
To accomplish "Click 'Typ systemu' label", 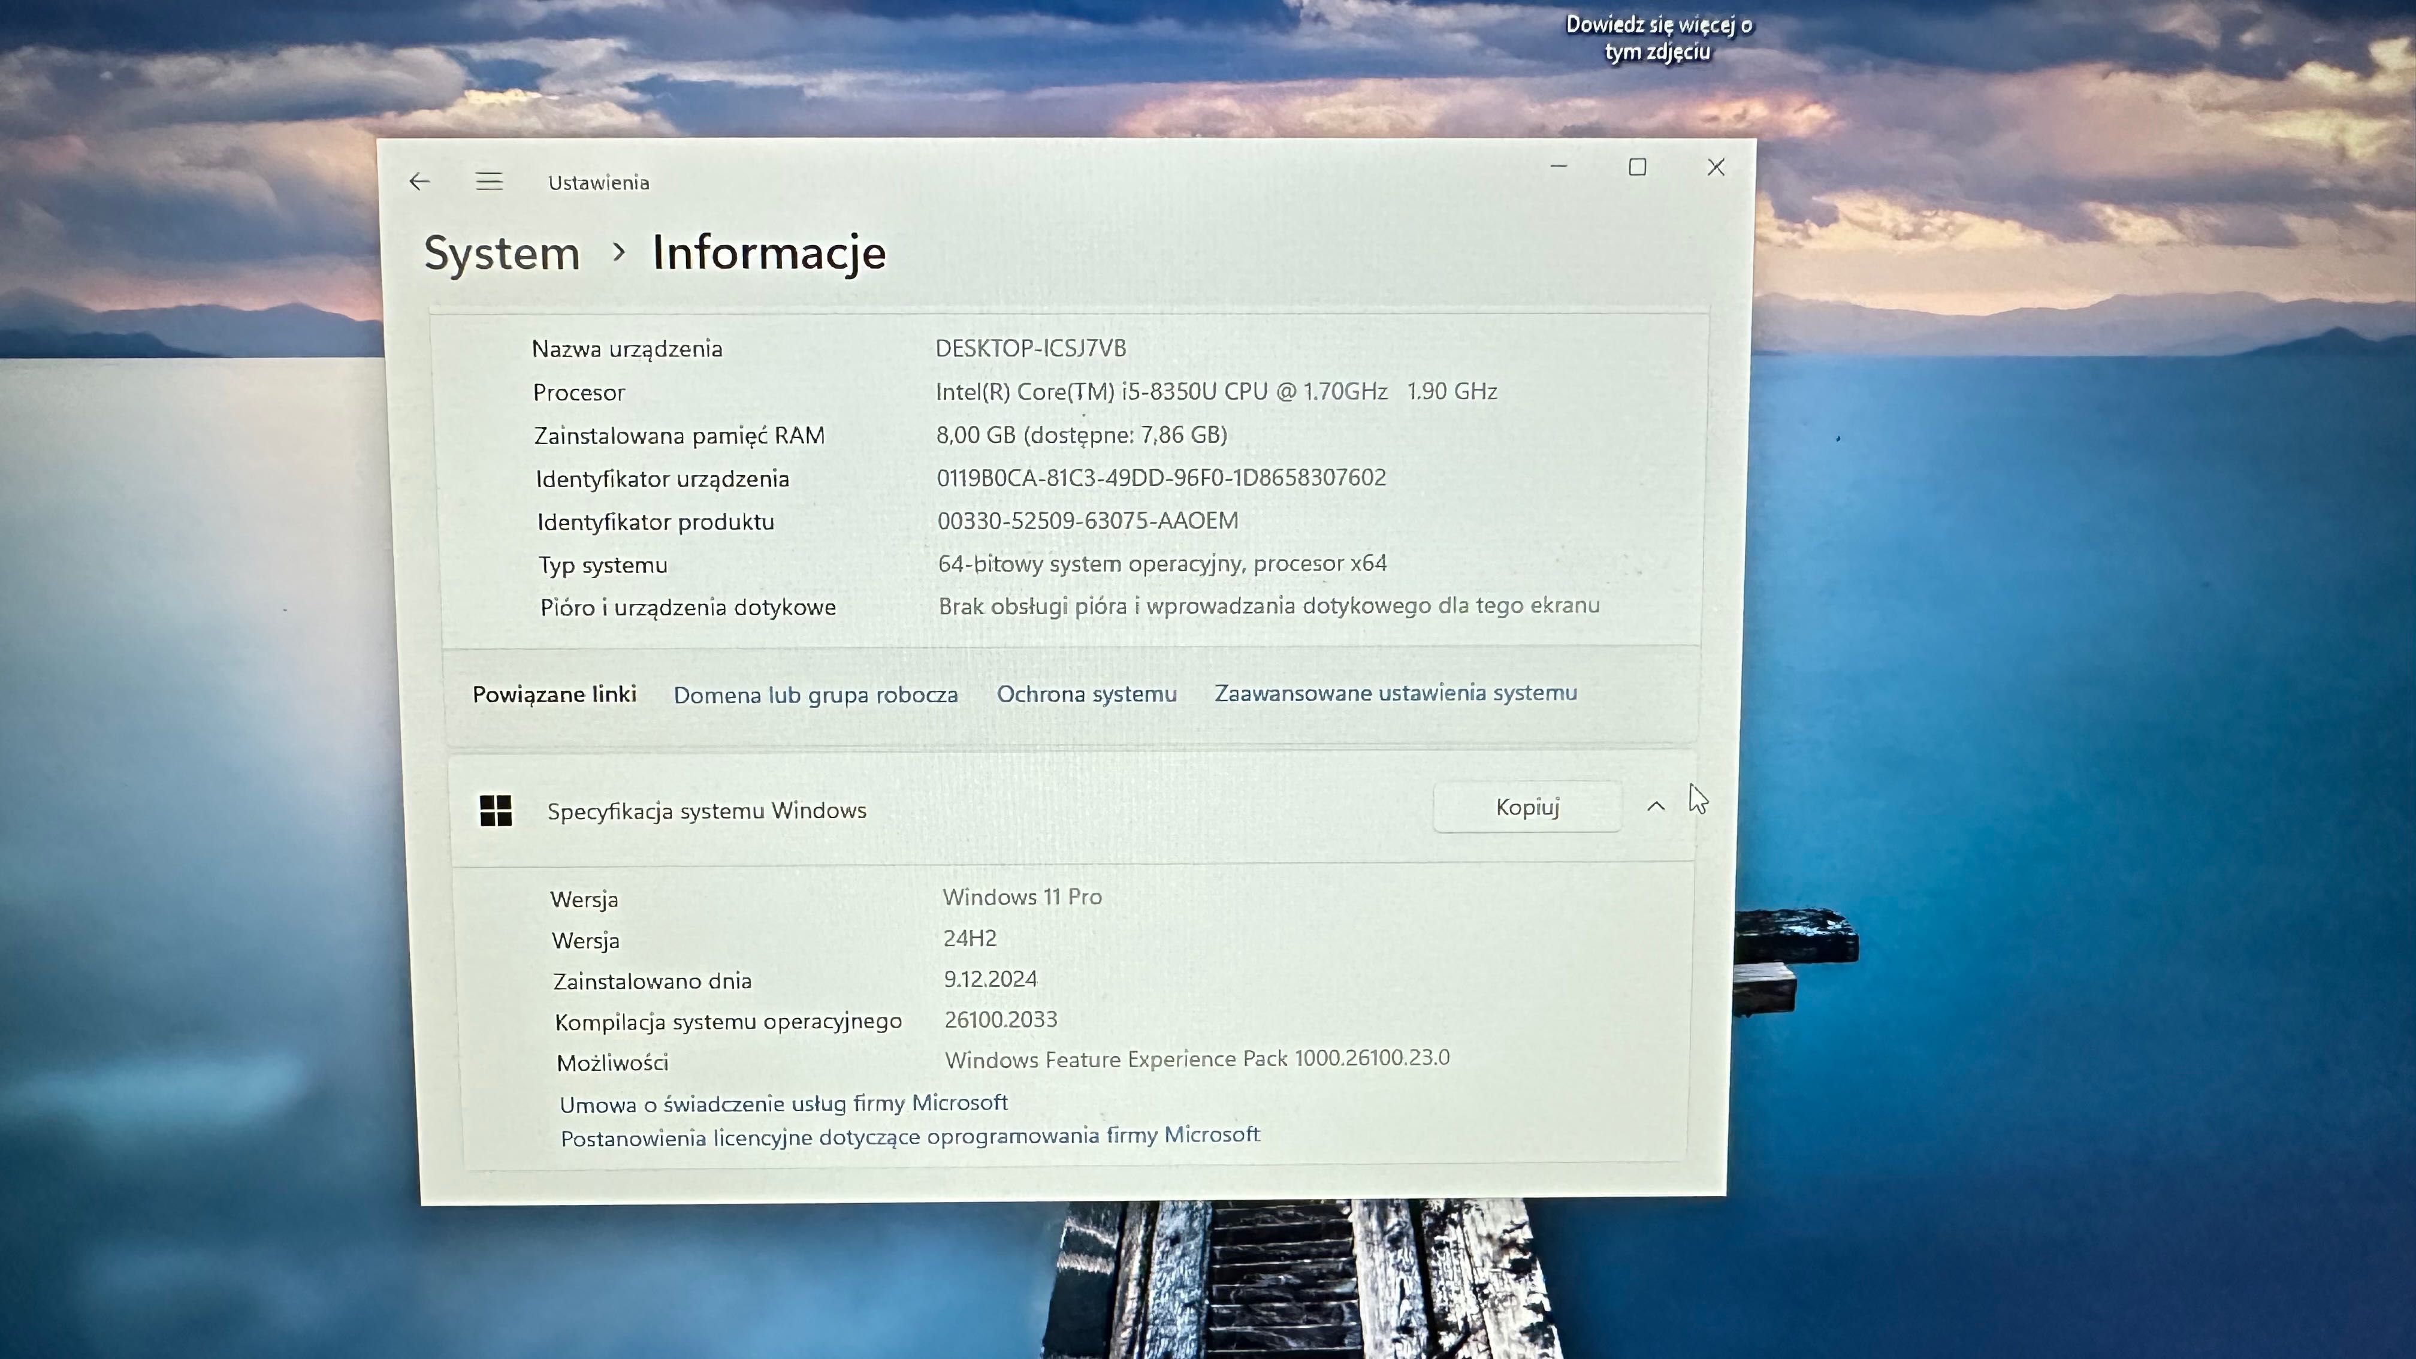I will click(x=603, y=566).
